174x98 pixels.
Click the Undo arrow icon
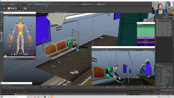click(15, 4)
